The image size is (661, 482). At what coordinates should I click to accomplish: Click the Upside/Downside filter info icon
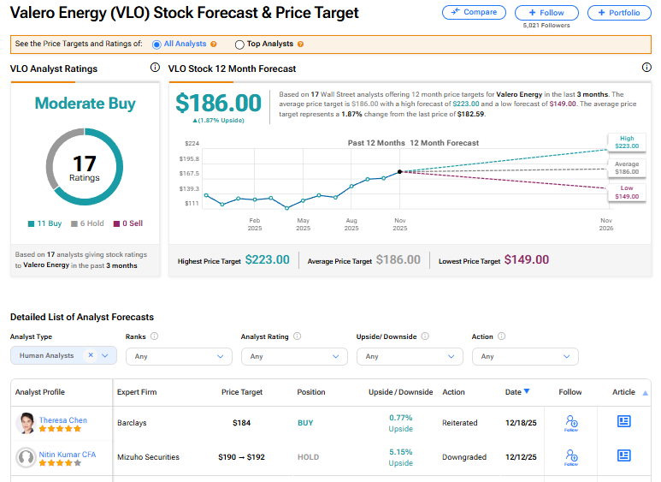tap(425, 336)
